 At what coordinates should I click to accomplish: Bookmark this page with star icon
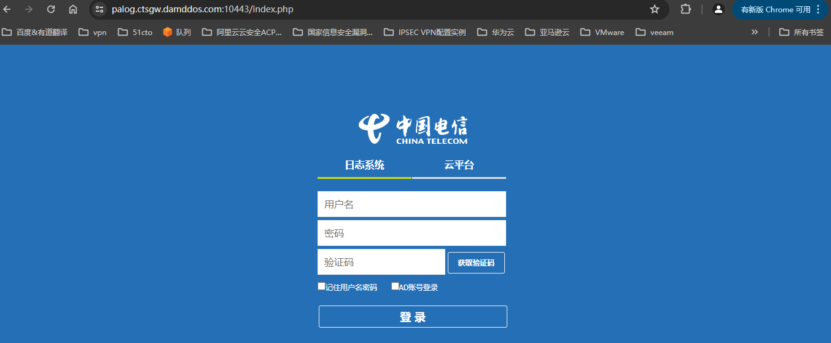tap(655, 9)
